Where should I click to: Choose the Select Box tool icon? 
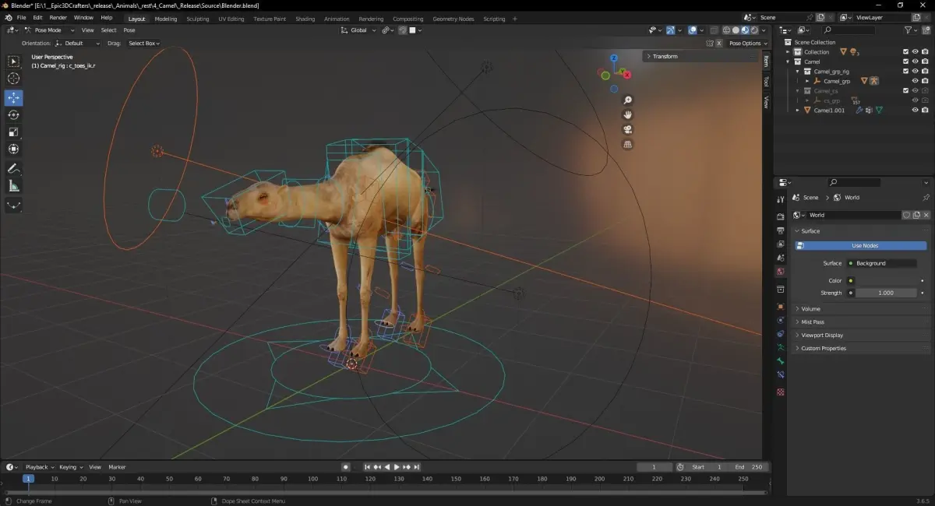(14, 61)
